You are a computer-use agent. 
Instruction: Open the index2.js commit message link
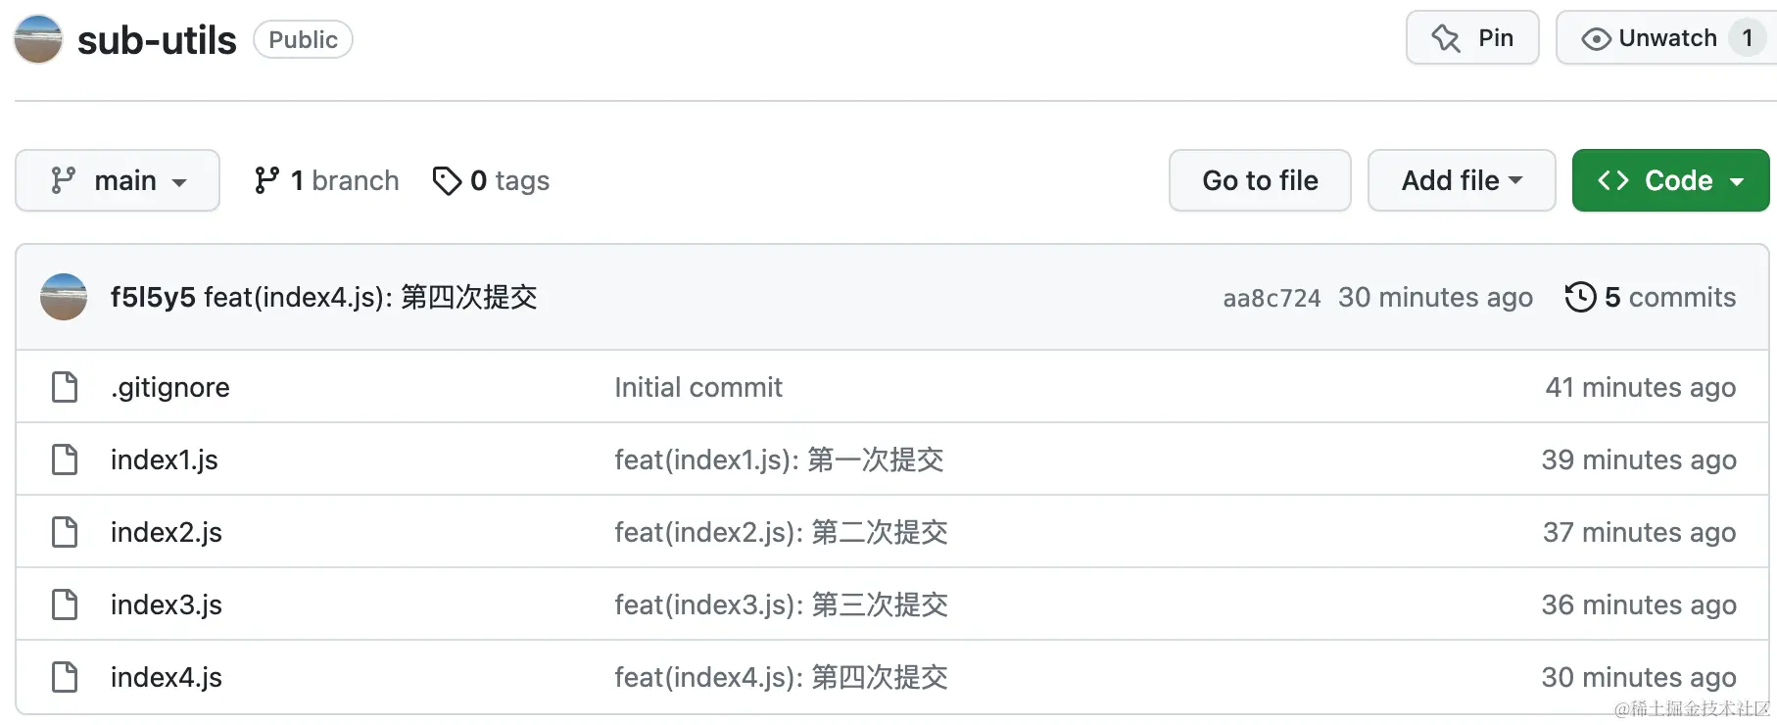coord(781,532)
